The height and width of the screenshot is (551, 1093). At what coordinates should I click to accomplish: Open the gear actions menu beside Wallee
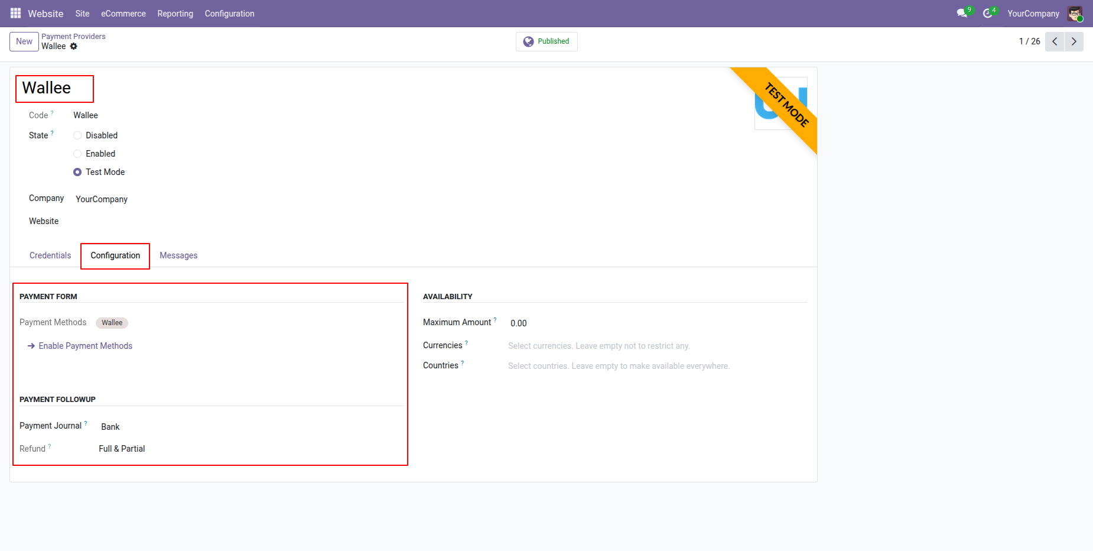click(x=74, y=46)
